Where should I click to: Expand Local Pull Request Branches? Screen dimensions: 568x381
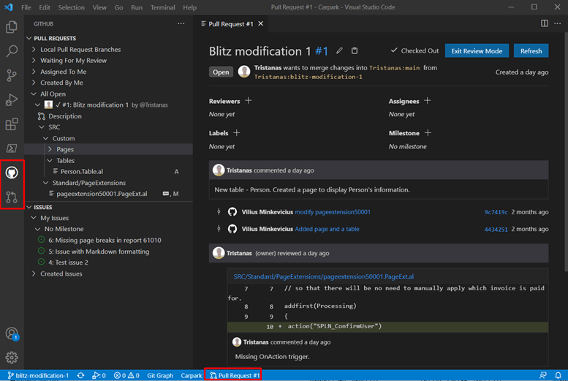coord(34,49)
